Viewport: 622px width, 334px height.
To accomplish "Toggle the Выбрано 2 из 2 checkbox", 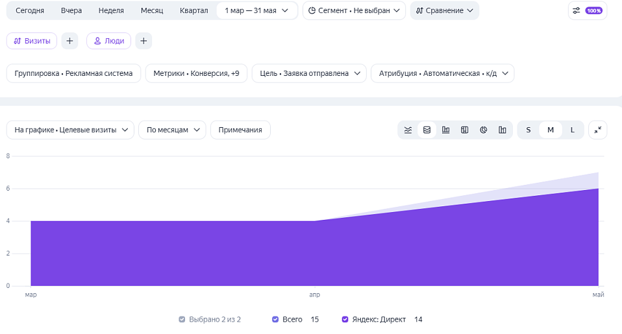I will pyautogui.click(x=182, y=319).
